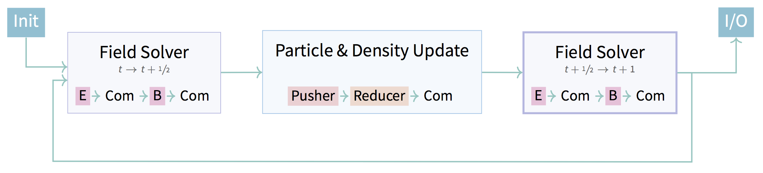Click last Com in first Field Solver
This screenshot has width=763, height=173.
click(x=195, y=96)
